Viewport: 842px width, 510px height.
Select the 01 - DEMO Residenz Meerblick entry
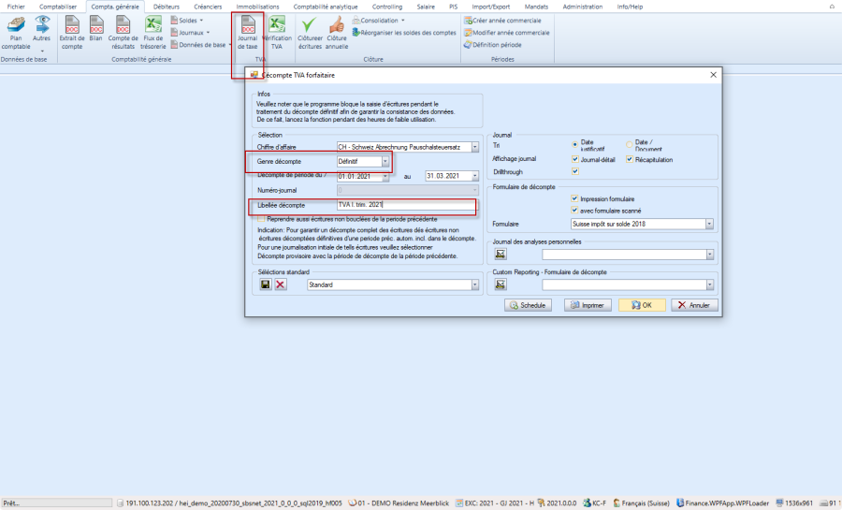(x=399, y=503)
